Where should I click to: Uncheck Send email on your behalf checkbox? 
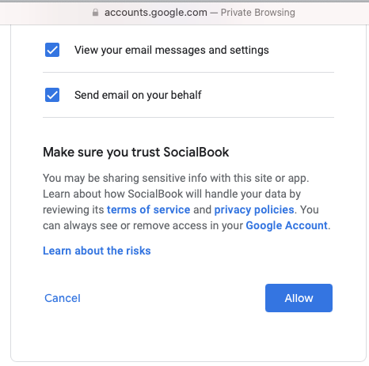pyautogui.click(x=52, y=95)
